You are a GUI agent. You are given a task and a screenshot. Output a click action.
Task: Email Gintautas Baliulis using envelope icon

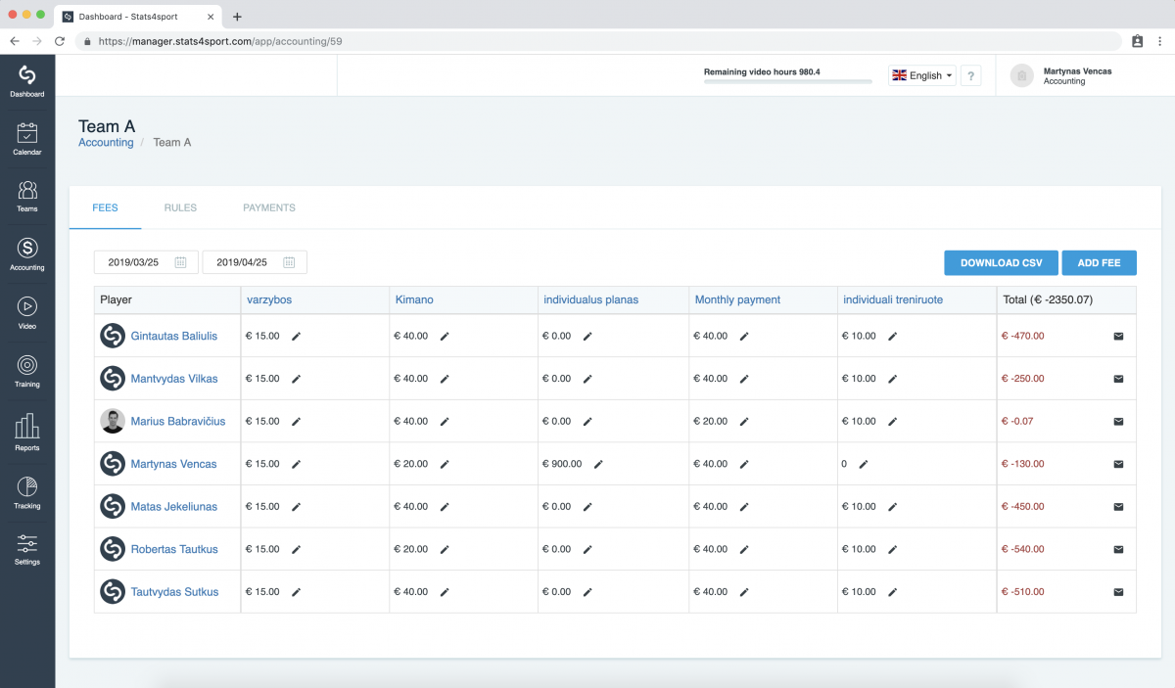[x=1118, y=336]
